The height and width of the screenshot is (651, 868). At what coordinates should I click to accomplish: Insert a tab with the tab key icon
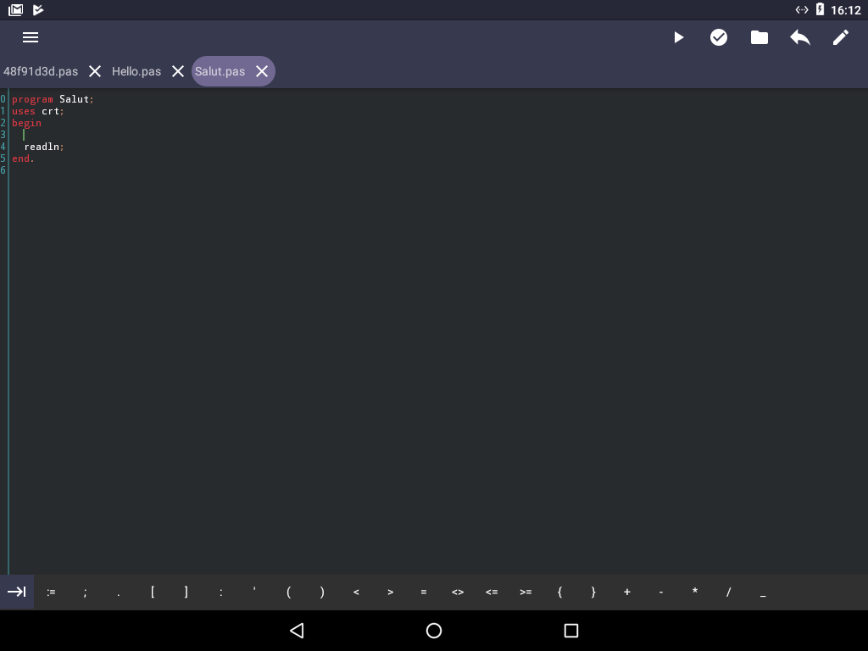point(17,592)
